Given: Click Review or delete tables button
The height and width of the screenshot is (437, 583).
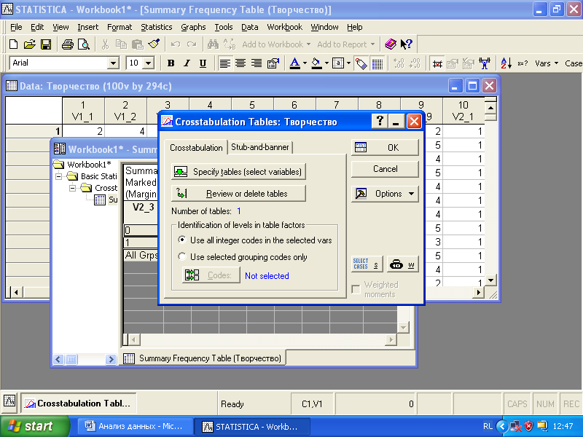Looking at the screenshot, I should pos(239,194).
